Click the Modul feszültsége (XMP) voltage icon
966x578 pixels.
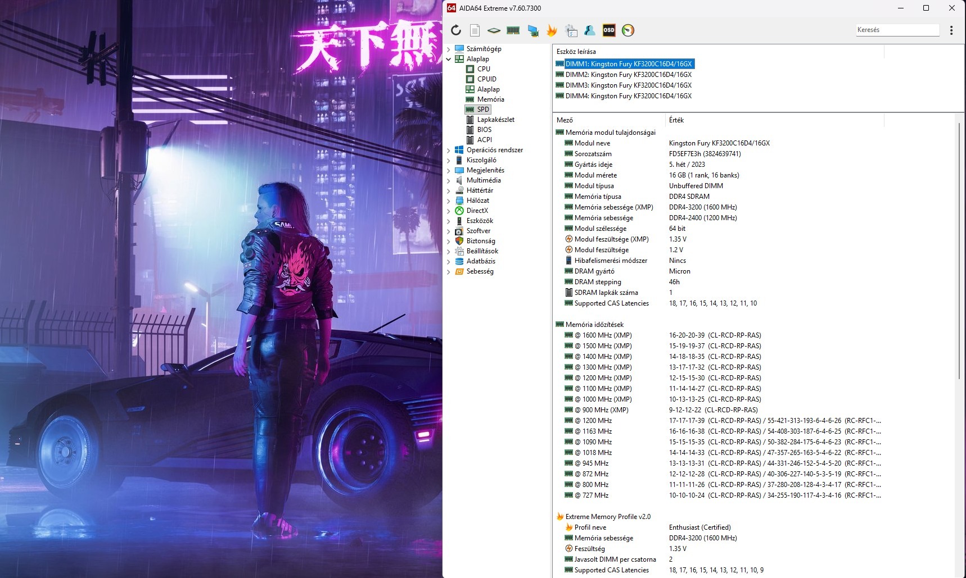pos(568,239)
